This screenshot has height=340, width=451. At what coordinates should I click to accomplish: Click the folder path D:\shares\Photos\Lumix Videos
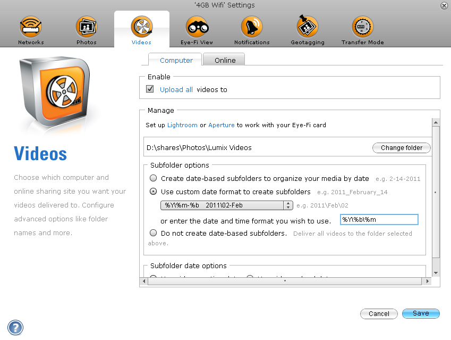199,148
